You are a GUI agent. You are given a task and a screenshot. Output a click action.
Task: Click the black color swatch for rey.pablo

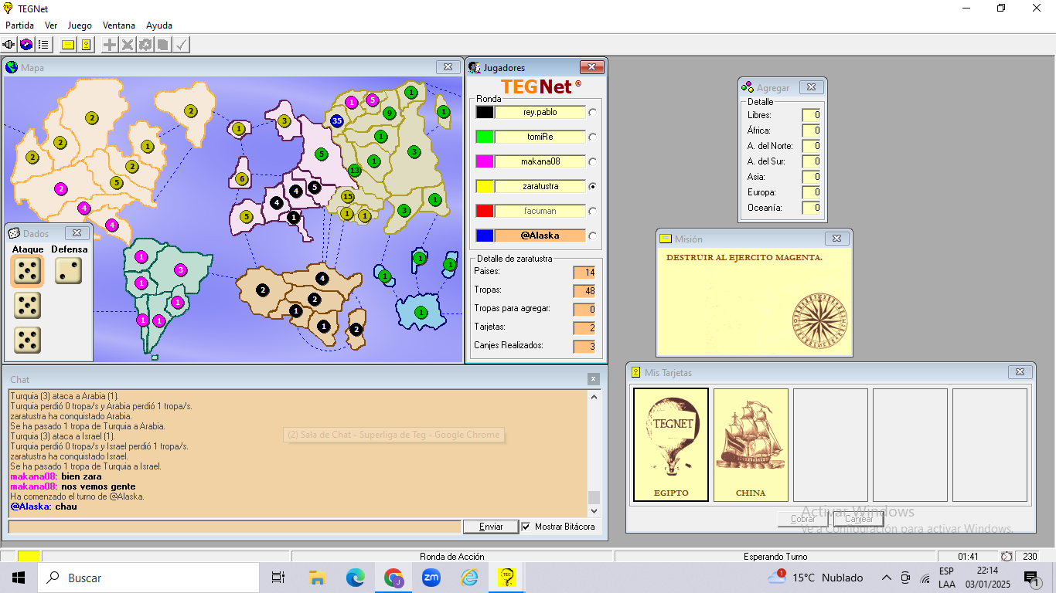pos(485,112)
